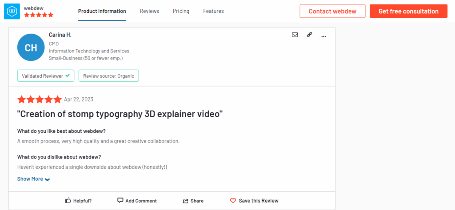Click the Add Comment speech bubble
Viewport: 455px width, 210px height.
click(120, 201)
